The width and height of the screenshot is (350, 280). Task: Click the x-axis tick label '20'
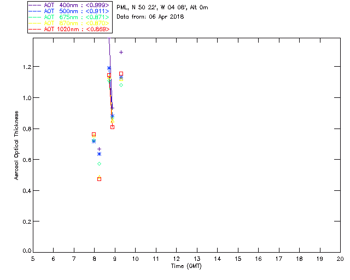click(x=340, y=259)
